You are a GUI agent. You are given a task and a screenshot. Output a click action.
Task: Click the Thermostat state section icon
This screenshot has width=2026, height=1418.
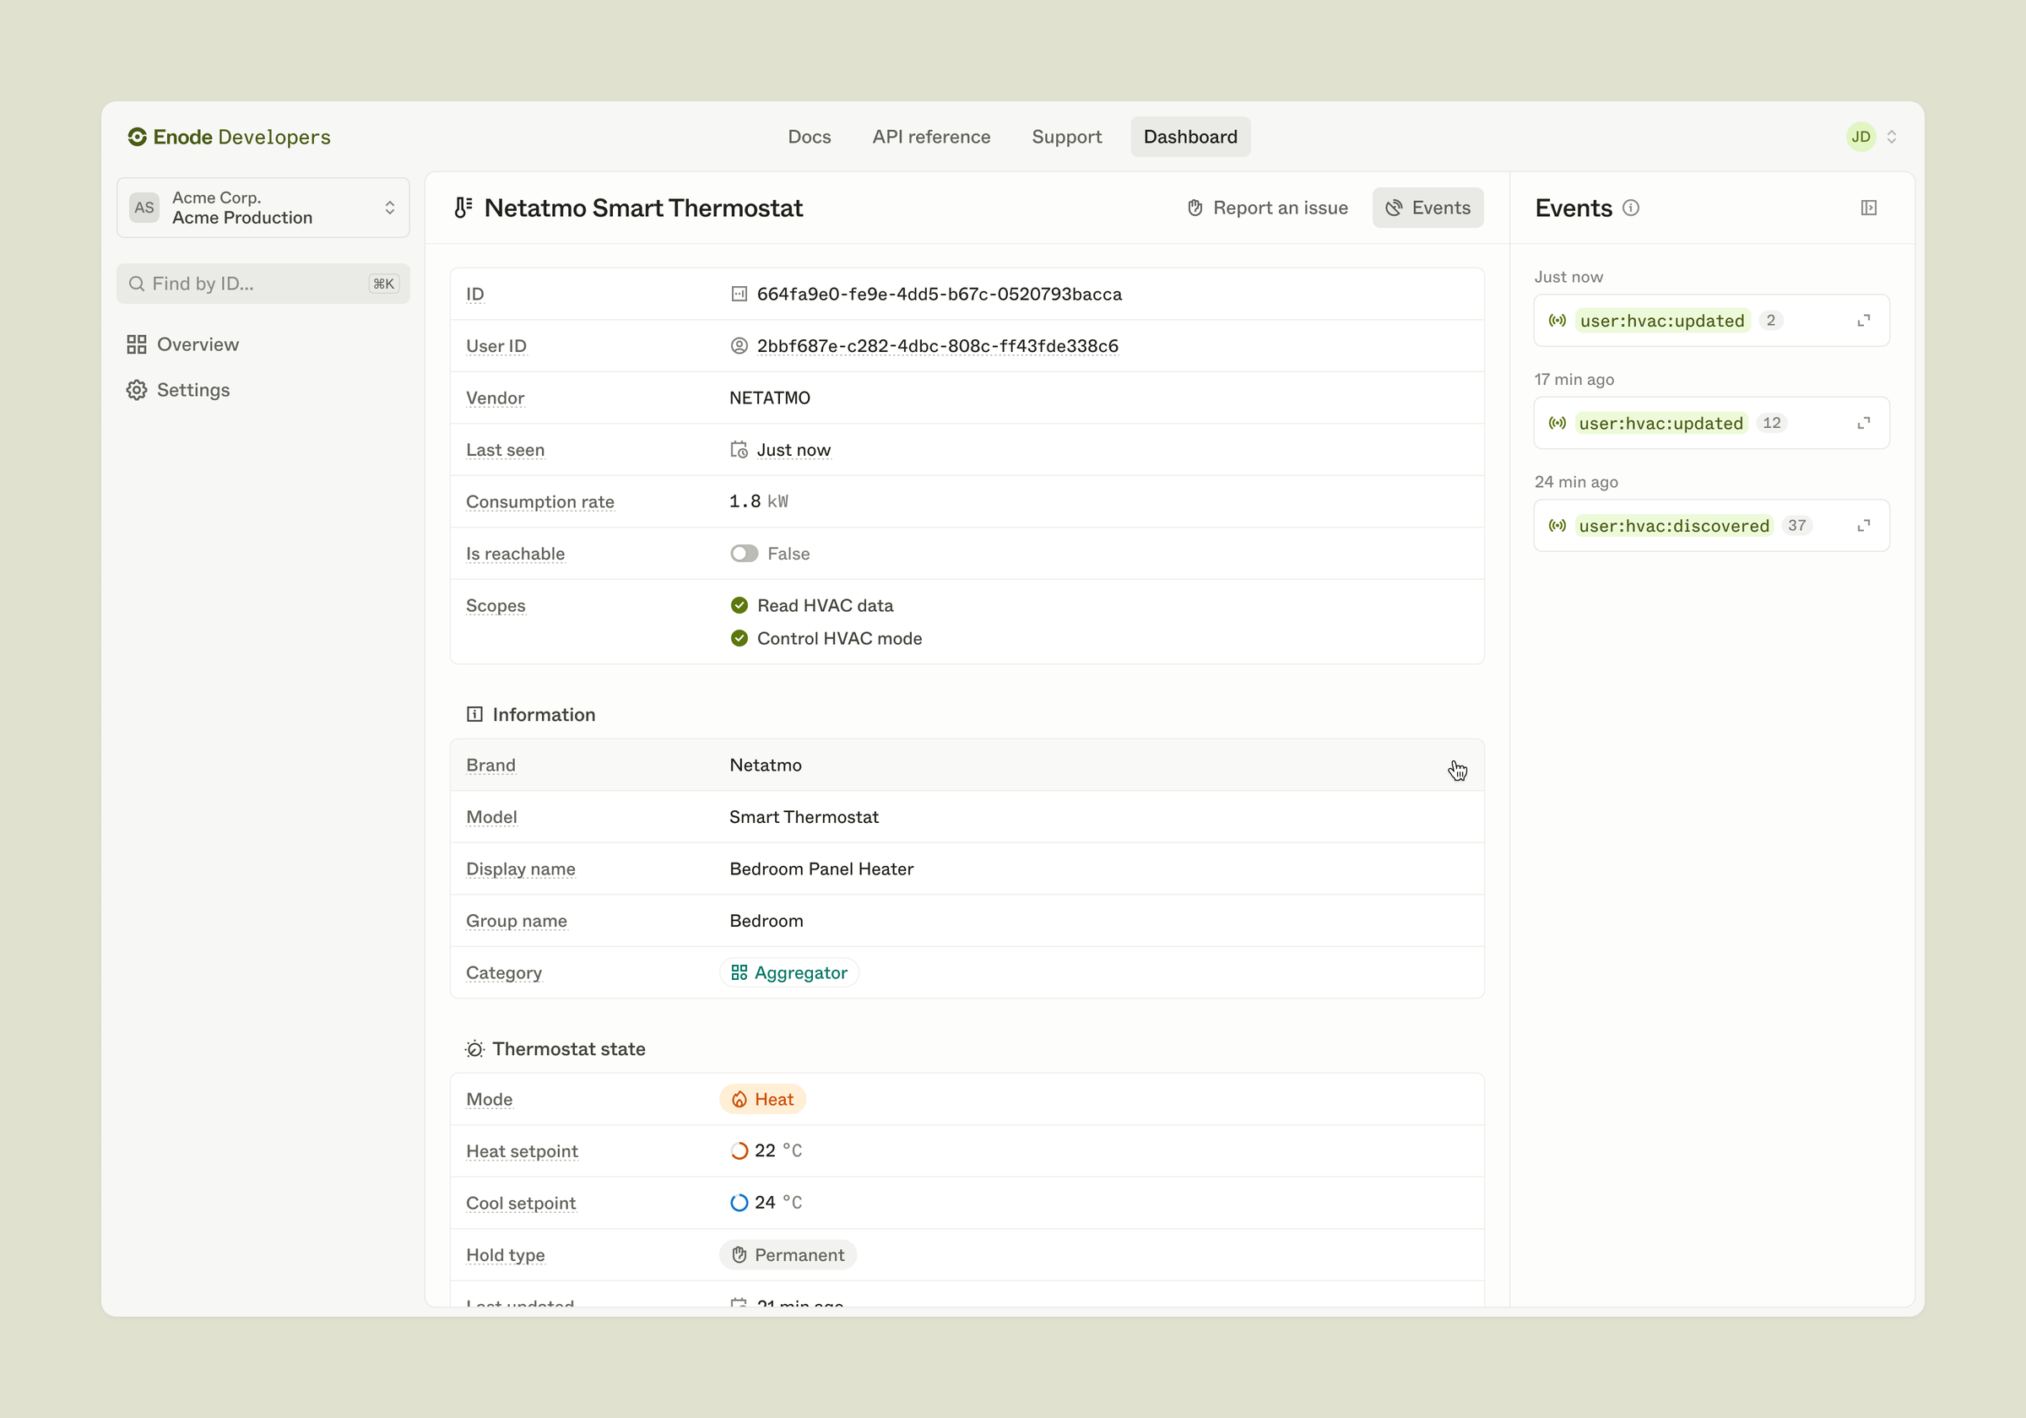tap(474, 1048)
